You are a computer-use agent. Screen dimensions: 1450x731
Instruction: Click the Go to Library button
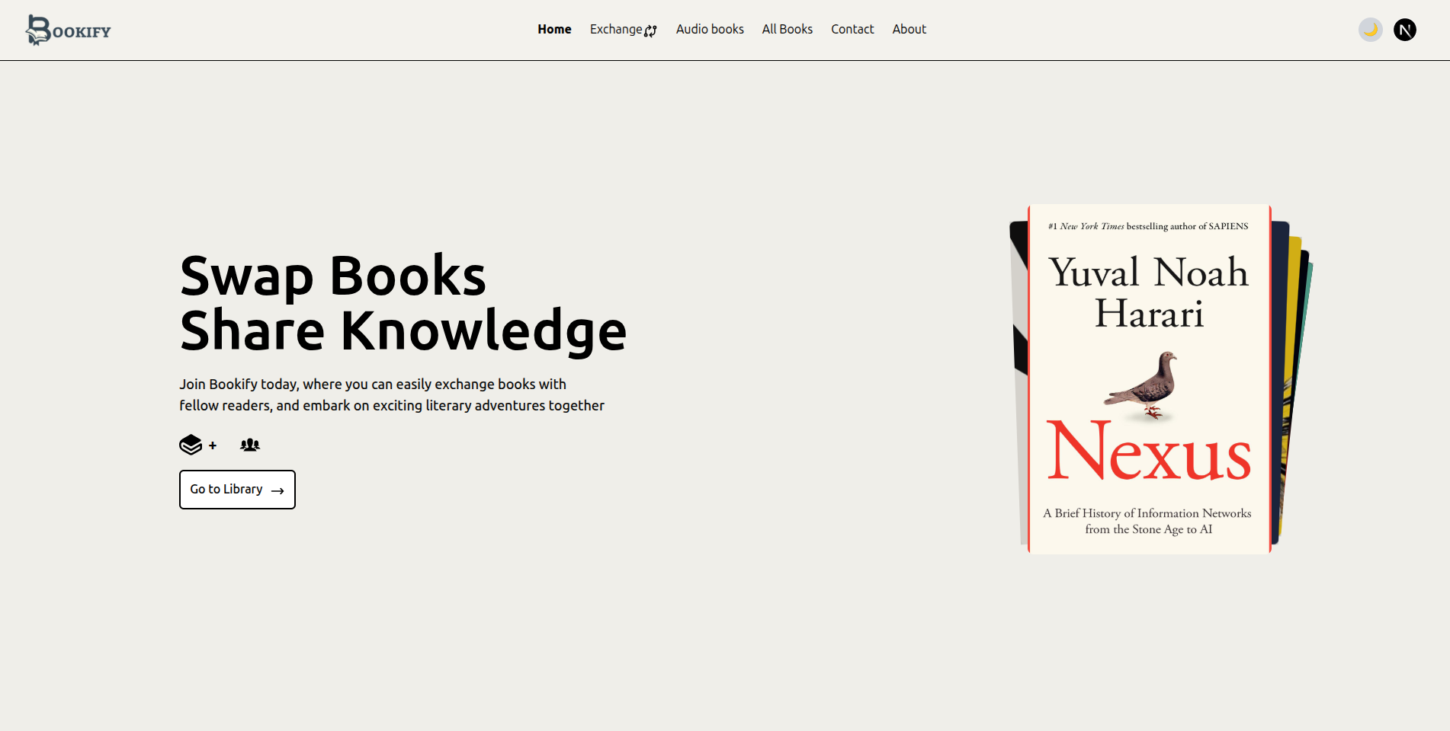click(237, 490)
